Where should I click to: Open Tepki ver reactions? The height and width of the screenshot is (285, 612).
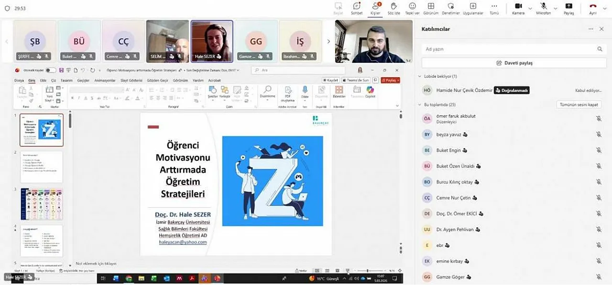pos(412,8)
